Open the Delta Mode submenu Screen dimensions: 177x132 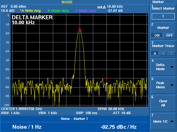click(163, 67)
